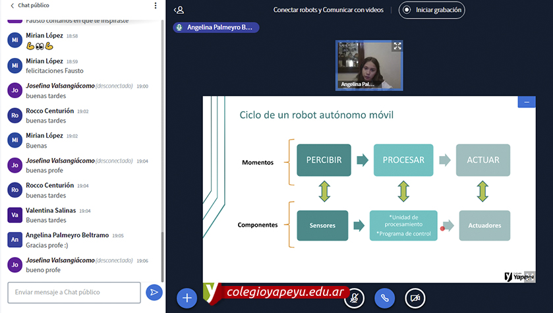
Task: Click the Angelina Palmeyro talking indicator
Action: pyautogui.click(x=216, y=28)
